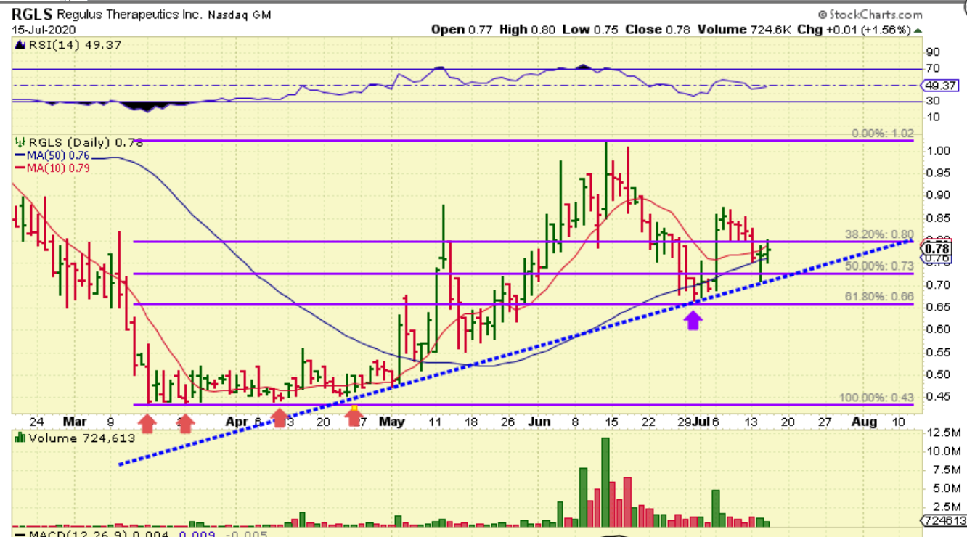Click the 15-Jul-2020 date label
The width and height of the screenshot is (967, 537).
[x=44, y=30]
